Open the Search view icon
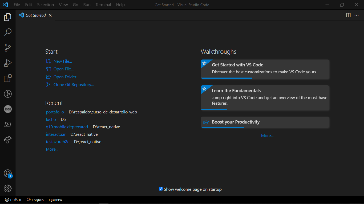The height and width of the screenshot is (204, 364). click(8, 32)
